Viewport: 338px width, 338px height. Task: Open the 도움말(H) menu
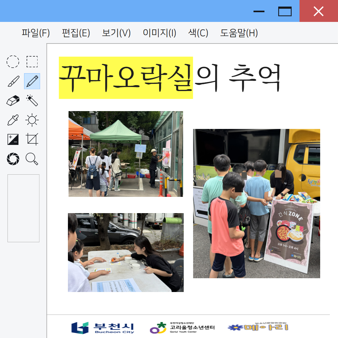(x=239, y=33)
